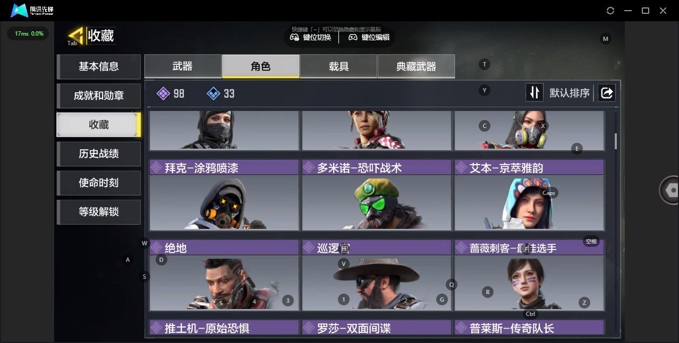679x343 pixels.
Task: Click the yellow back arrow beside 收藏
Action: (77, 35)
